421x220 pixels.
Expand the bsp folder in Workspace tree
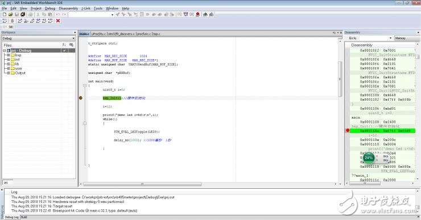(x=9, y=55)
